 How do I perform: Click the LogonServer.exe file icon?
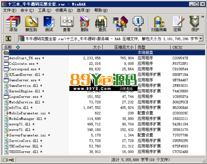[6, 97]
